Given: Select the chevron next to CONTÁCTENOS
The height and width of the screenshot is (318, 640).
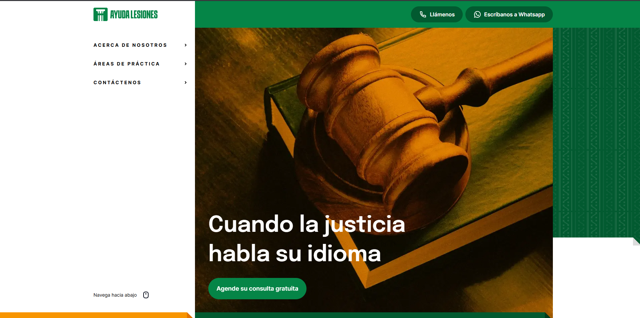Looking at the screenshot, I should [186, 83].
